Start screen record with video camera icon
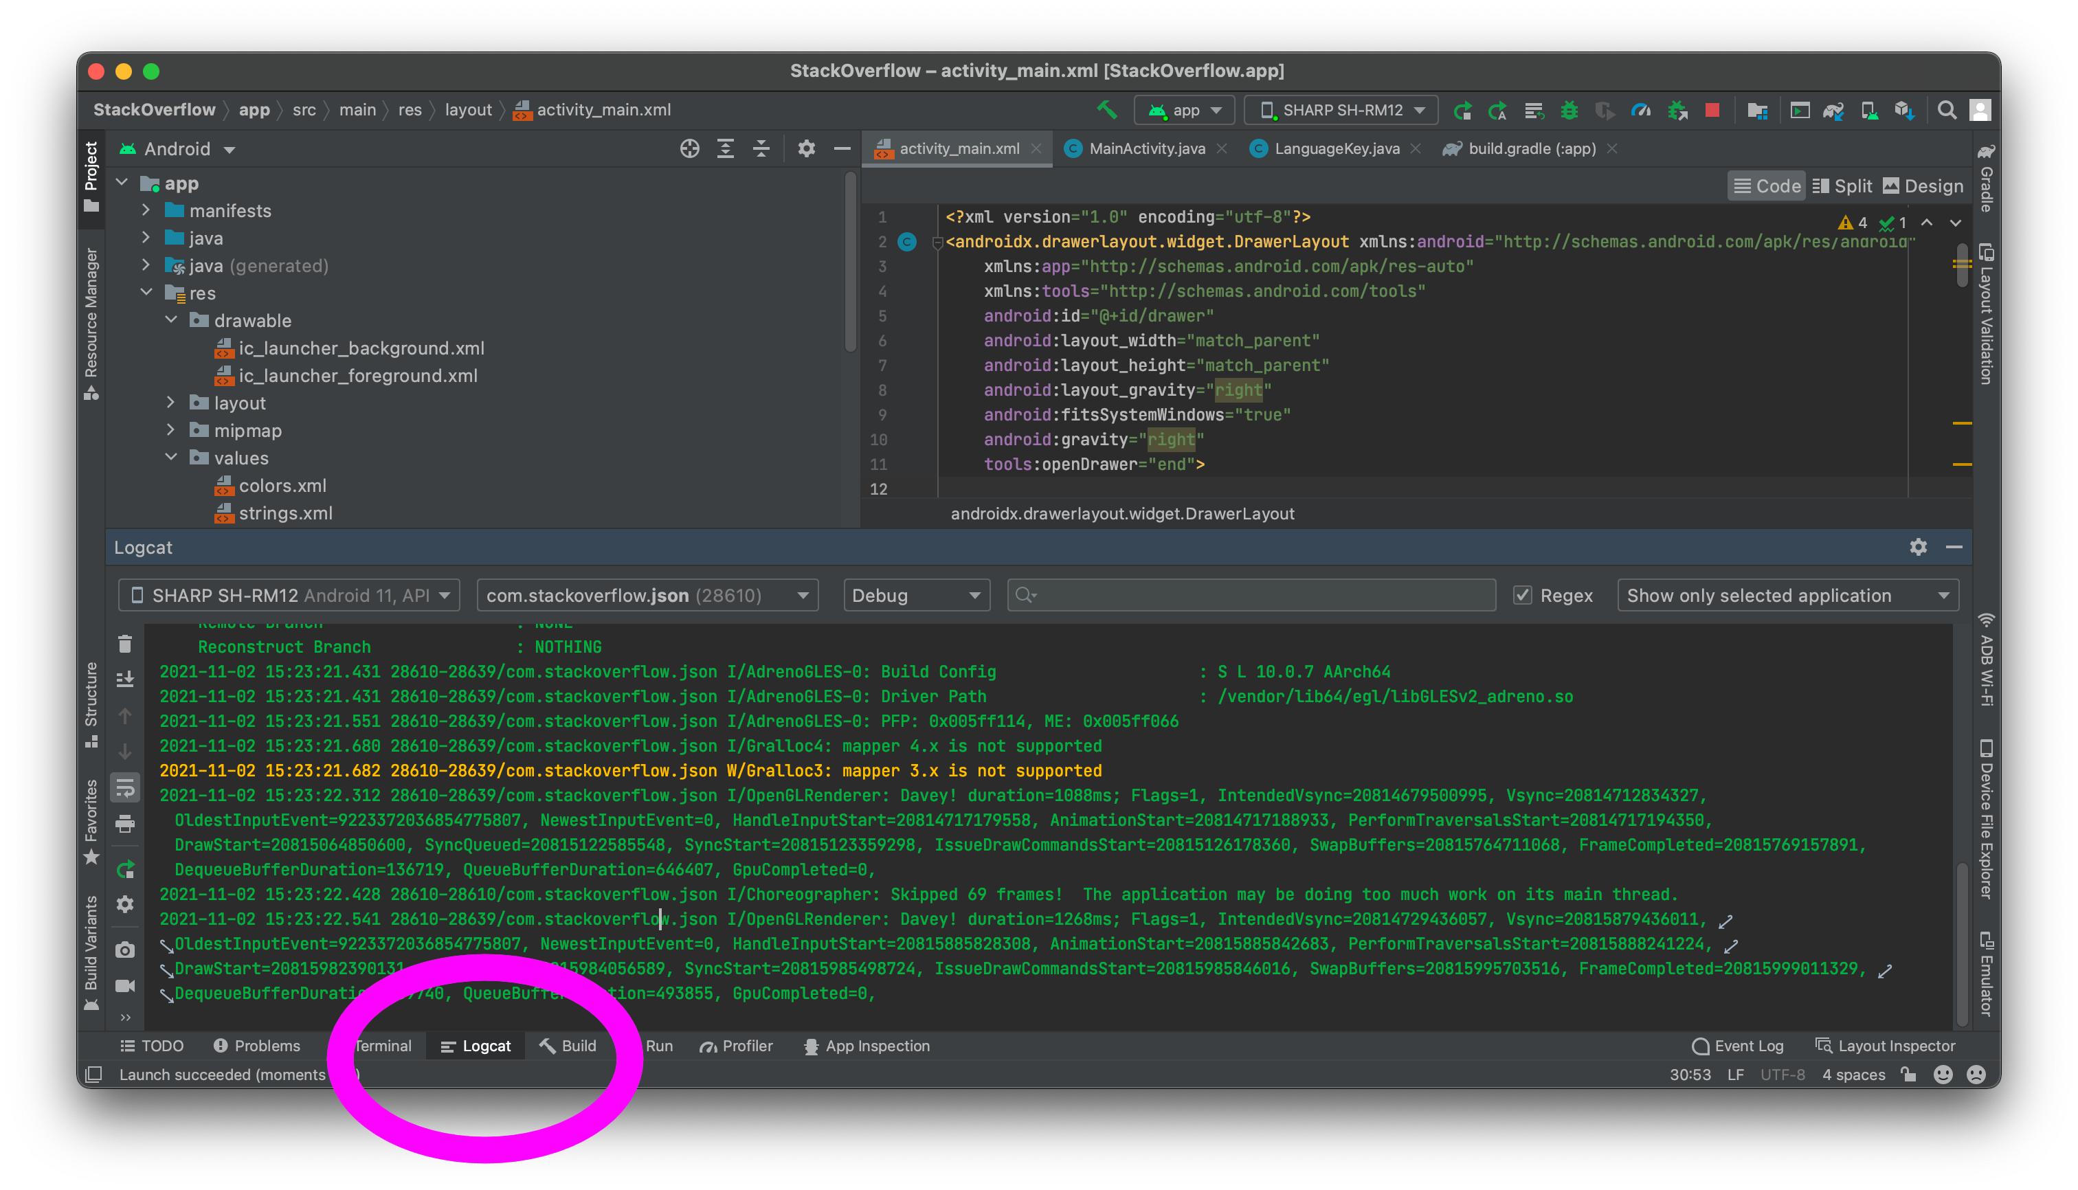This screenshot has width=2078, height=1190. click(125, 986)
